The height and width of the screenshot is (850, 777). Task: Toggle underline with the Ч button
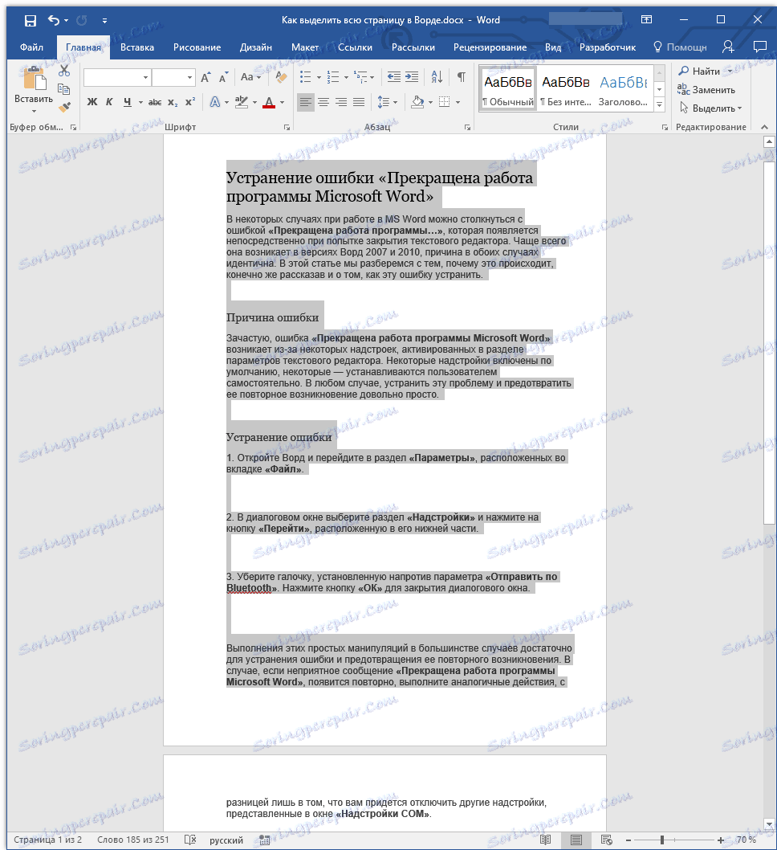click(x=128, y=102)
